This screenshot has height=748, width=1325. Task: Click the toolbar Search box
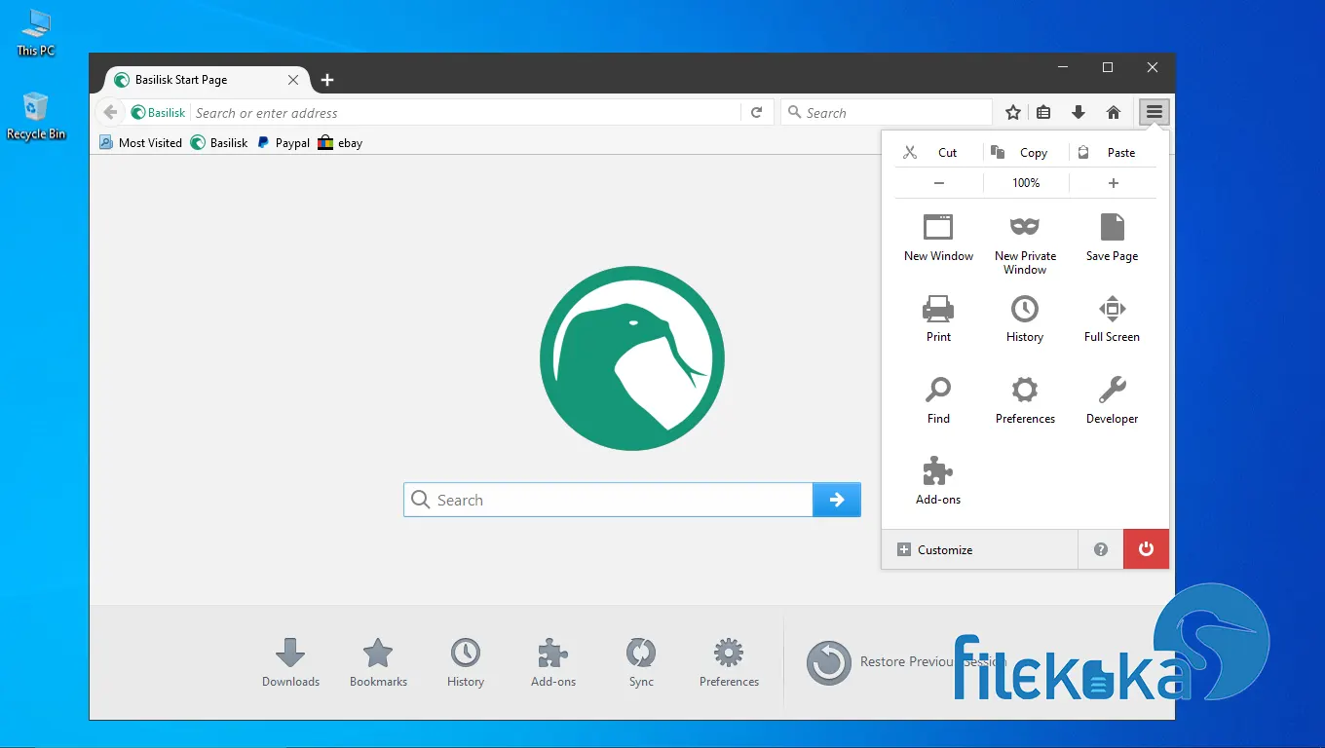coord(887,113)
